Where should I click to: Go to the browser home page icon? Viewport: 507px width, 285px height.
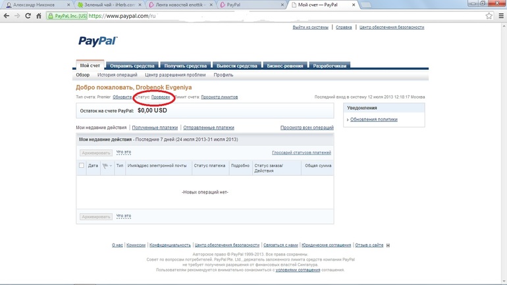point(39,16)
